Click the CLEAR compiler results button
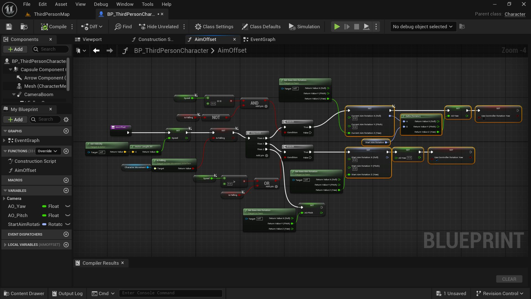 509,279
